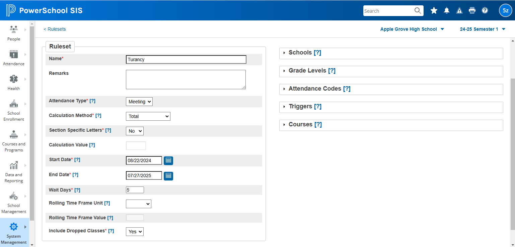Image resolution: width=515 pixels, height=247 pixels.
Task: Open Start Date calendar picker
Action: [x=168, y=161]
